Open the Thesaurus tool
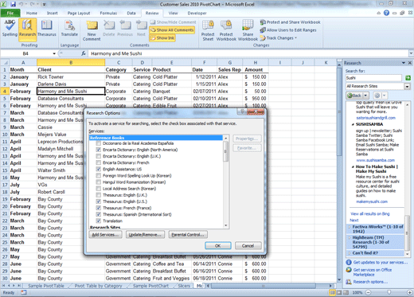This screenshot has height=297, width=414. pyautogui.click(x=47, y=29)
